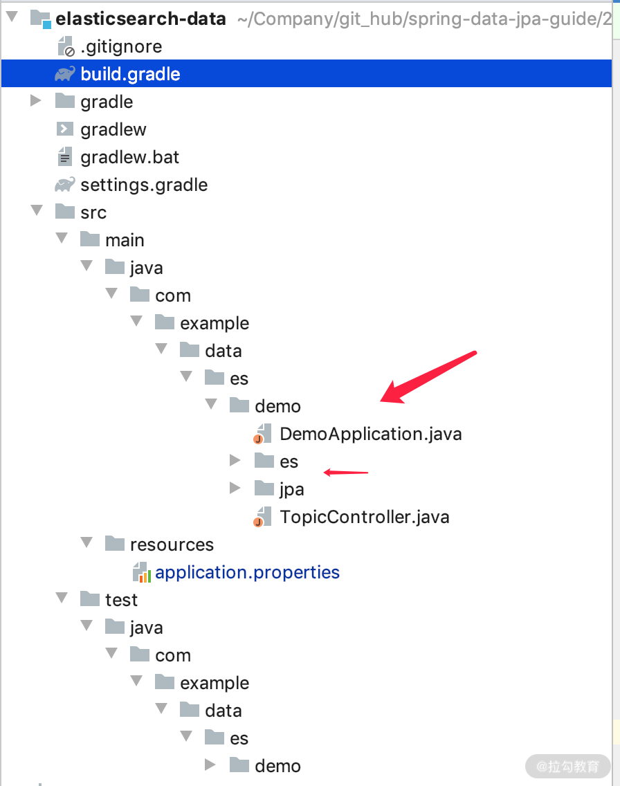Open application.properties from resources
The image size is (620, 786).
(247, 572)
